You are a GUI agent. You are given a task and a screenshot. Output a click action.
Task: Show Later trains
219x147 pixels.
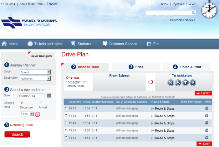[204, 144]
